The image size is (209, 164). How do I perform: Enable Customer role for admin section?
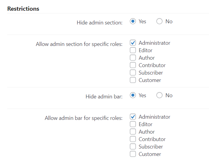point(133,80)
